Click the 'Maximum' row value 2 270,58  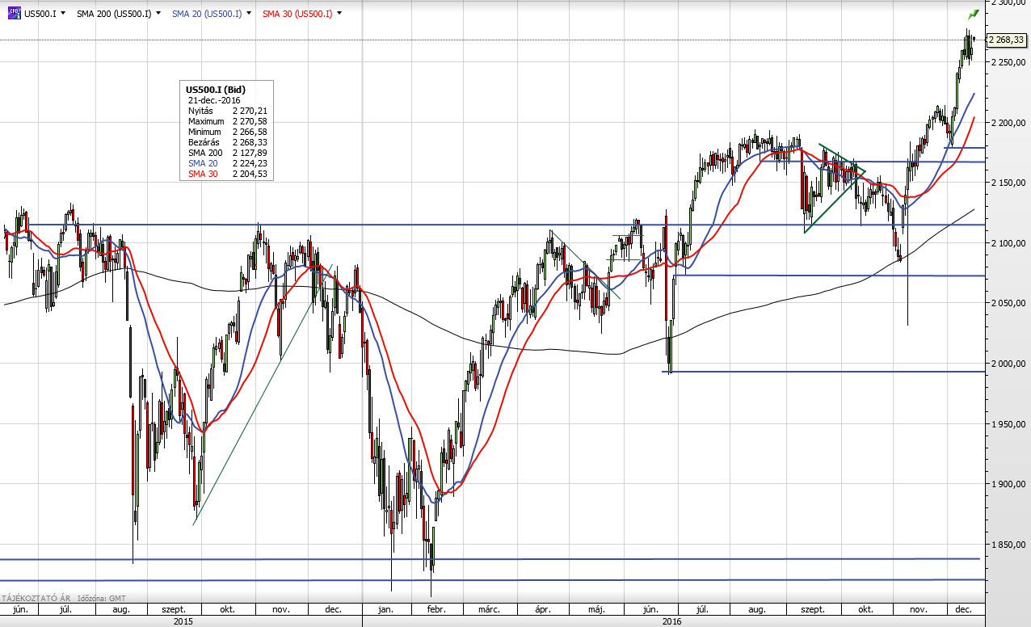[x=249, y=121]
